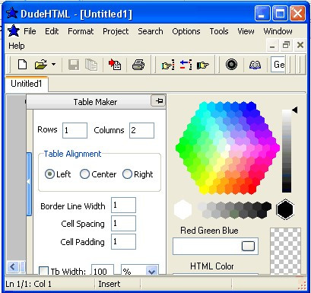Click the partially shown Ge toolbar box
311x293 pixels.
(278, 65)
